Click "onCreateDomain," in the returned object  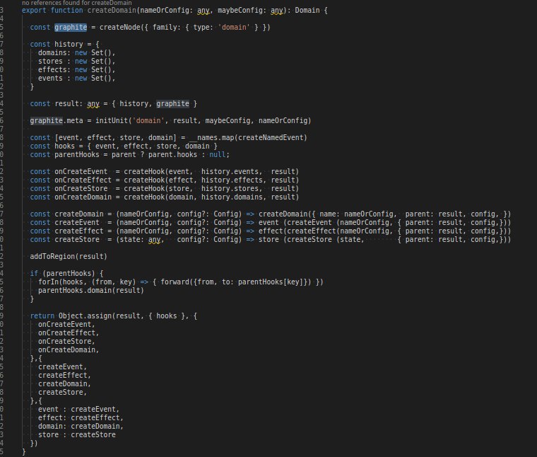coord(69,349)
